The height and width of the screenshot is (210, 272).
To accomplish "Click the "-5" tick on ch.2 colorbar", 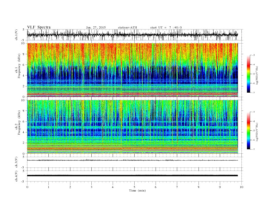I will [x=253, y=130].
